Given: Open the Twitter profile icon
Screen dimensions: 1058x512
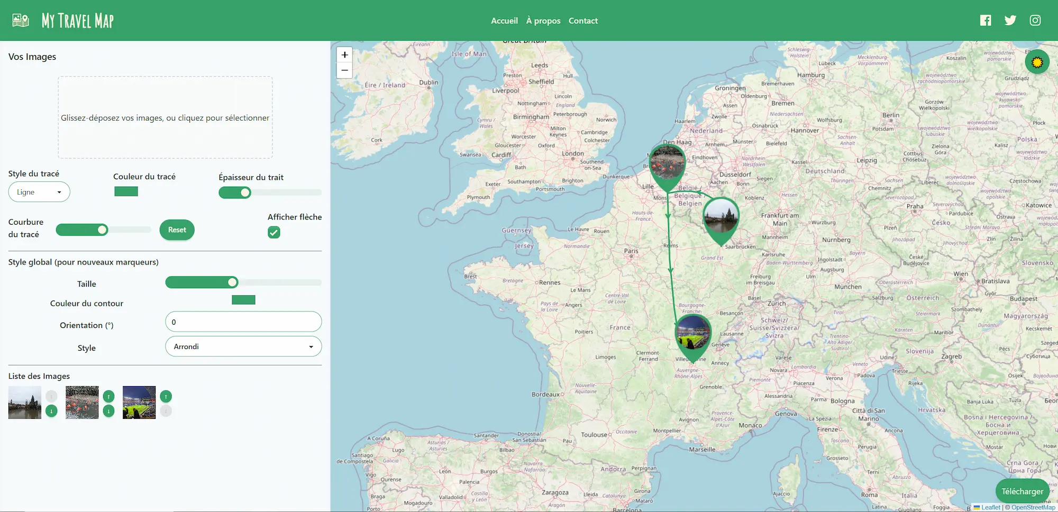Looking at the screenshot, I should (x=1010, y=21).
